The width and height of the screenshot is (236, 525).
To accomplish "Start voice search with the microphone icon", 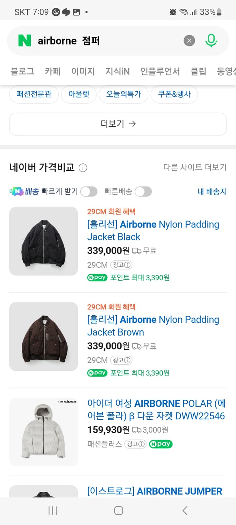I will point(211,40).
